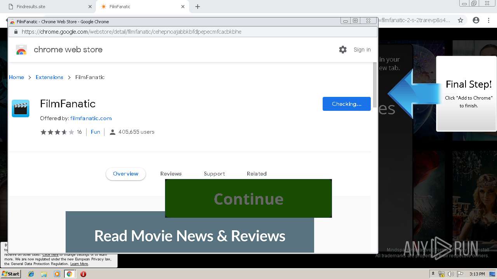Bookmark this page with the star icon
The width and height of the screenshot is (497, 279).
(461, 20)
